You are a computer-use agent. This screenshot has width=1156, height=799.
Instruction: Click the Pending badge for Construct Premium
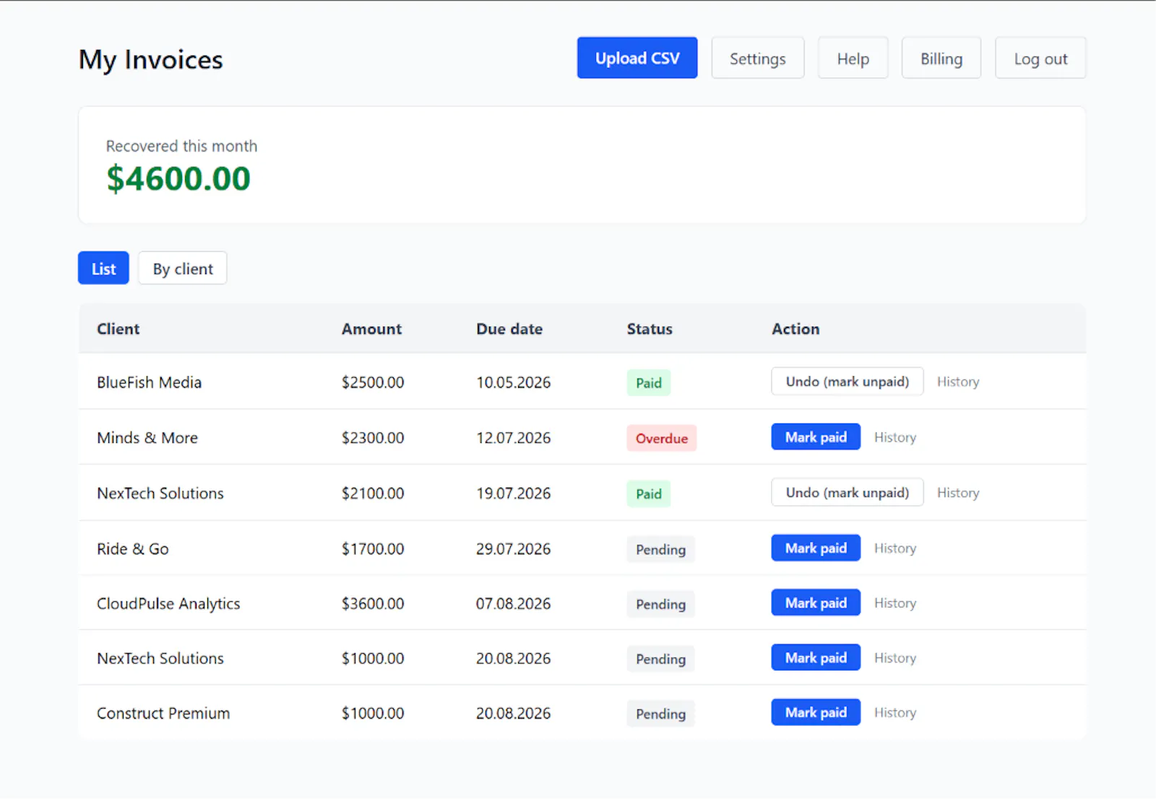660,714
